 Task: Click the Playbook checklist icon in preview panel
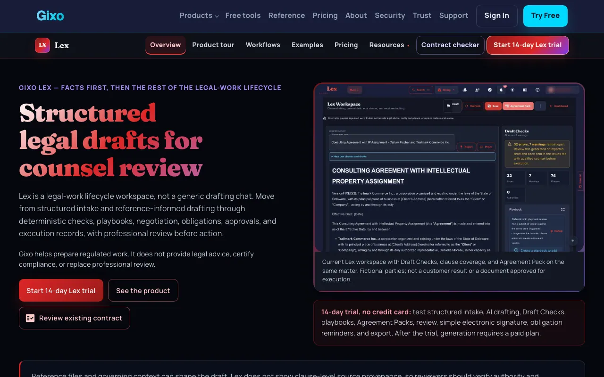pyautogui.click(x=562, y=209)
